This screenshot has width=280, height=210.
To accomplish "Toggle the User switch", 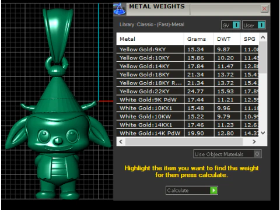I will point(261,25).
